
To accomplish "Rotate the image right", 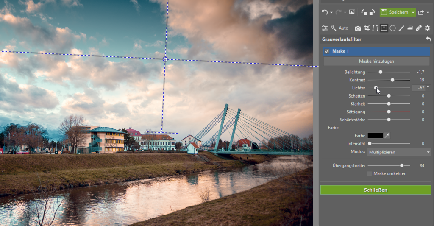I will (372, 13).
